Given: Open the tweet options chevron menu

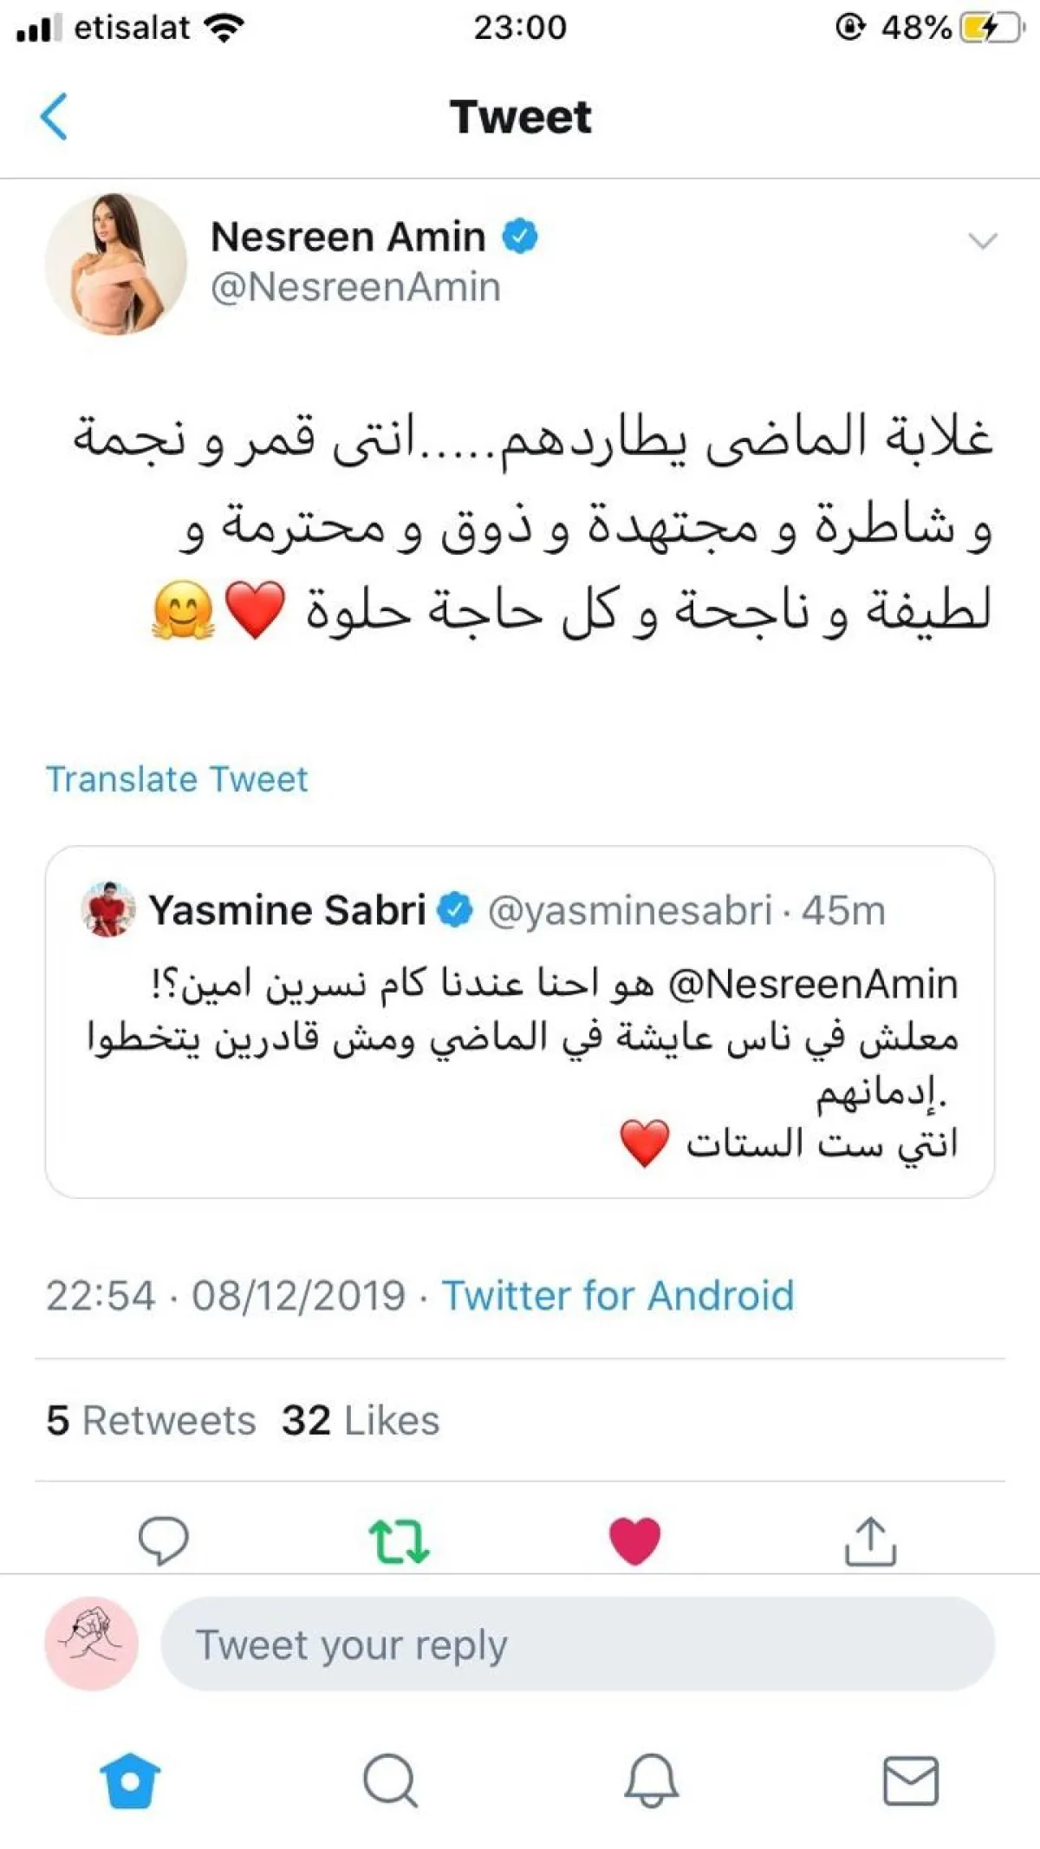Looking at the screenshot, I should coord(982,240).
